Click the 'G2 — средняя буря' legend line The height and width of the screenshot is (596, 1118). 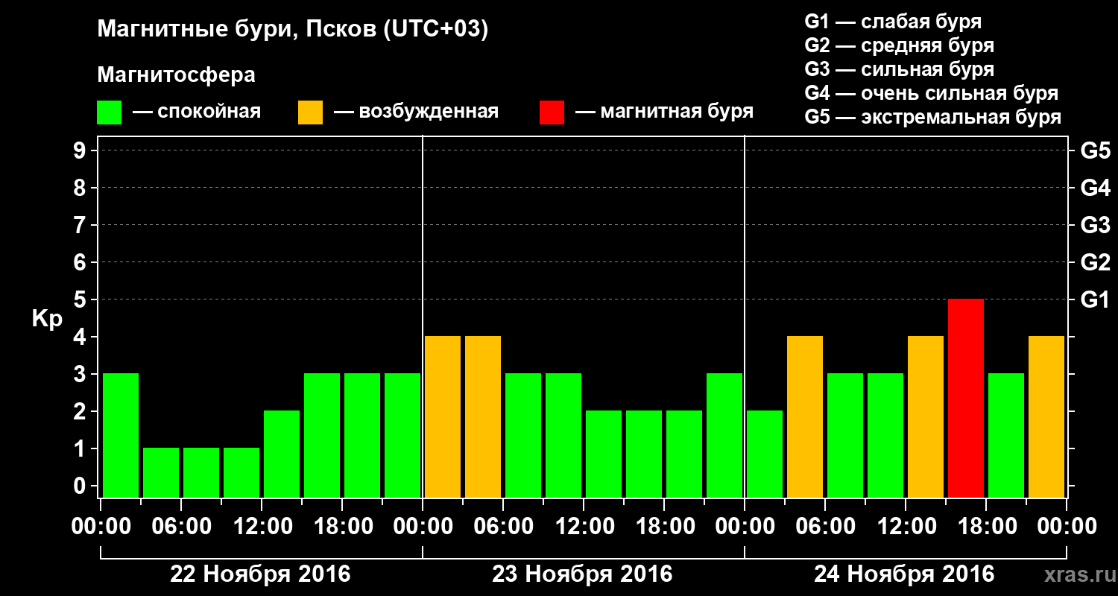[899, 45]
